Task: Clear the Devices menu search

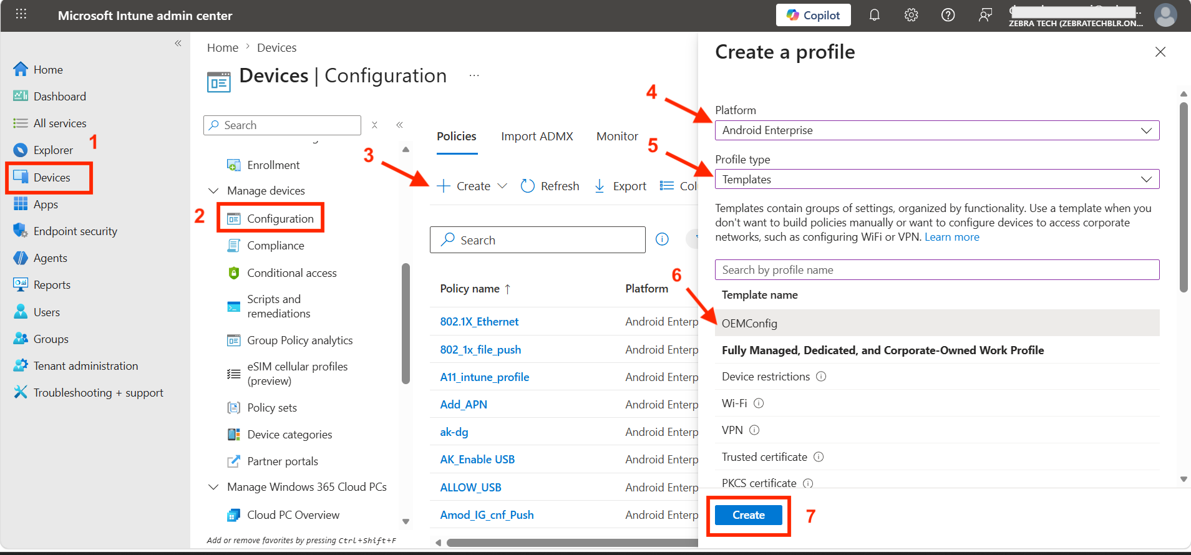Action: click(x=374, y=125)
